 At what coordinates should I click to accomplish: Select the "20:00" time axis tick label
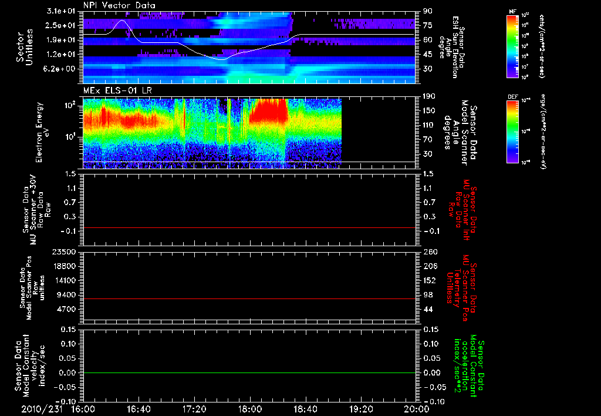[417, 409]
